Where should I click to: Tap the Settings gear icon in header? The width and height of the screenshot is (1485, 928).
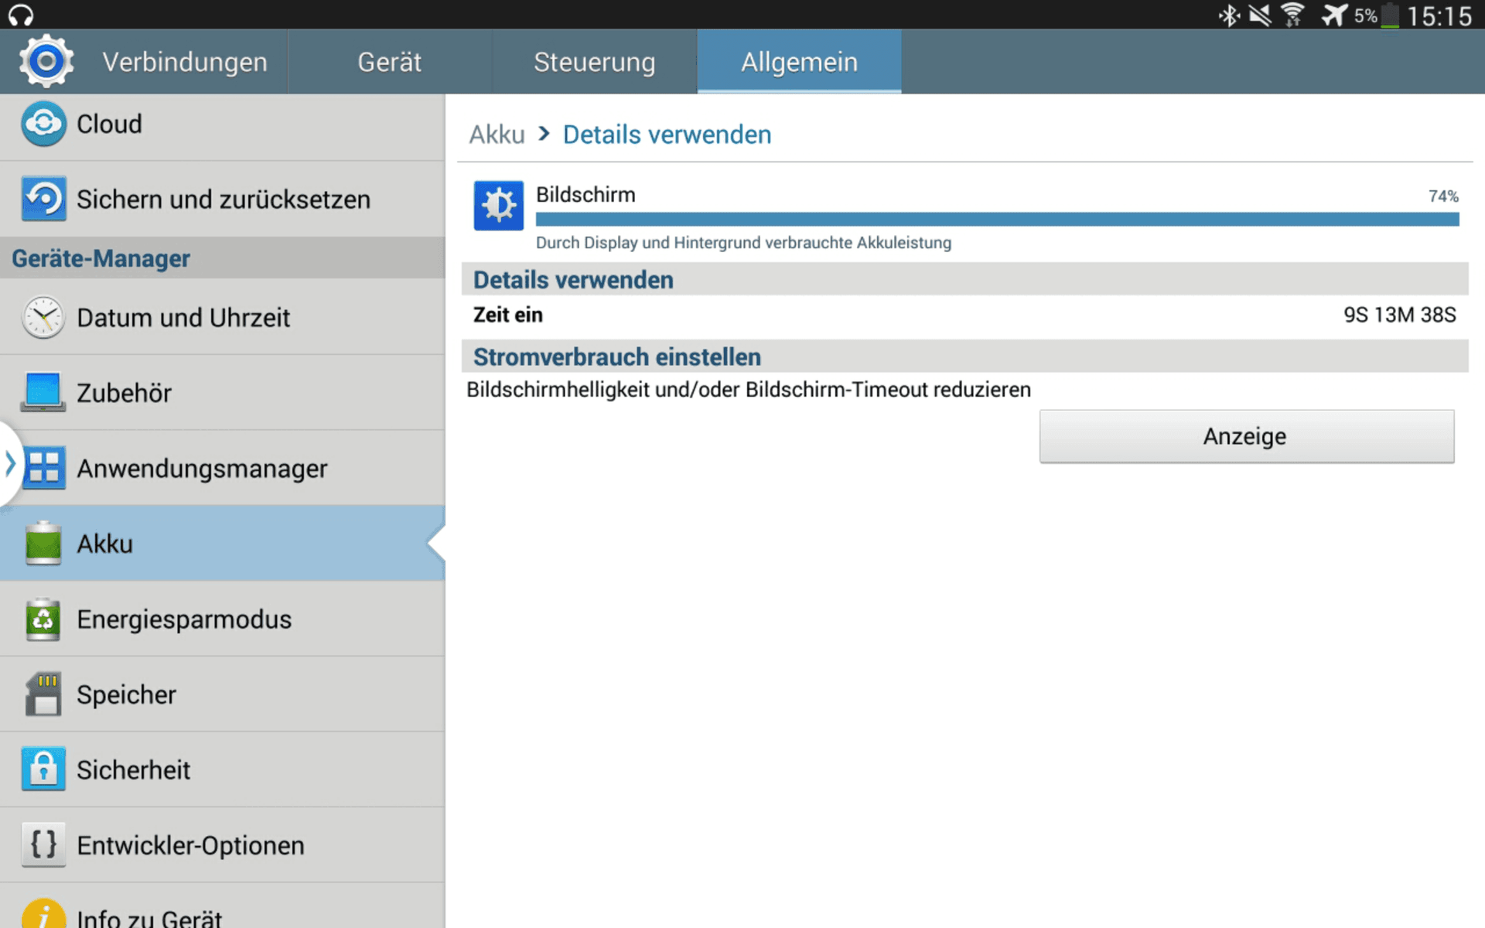46,61
